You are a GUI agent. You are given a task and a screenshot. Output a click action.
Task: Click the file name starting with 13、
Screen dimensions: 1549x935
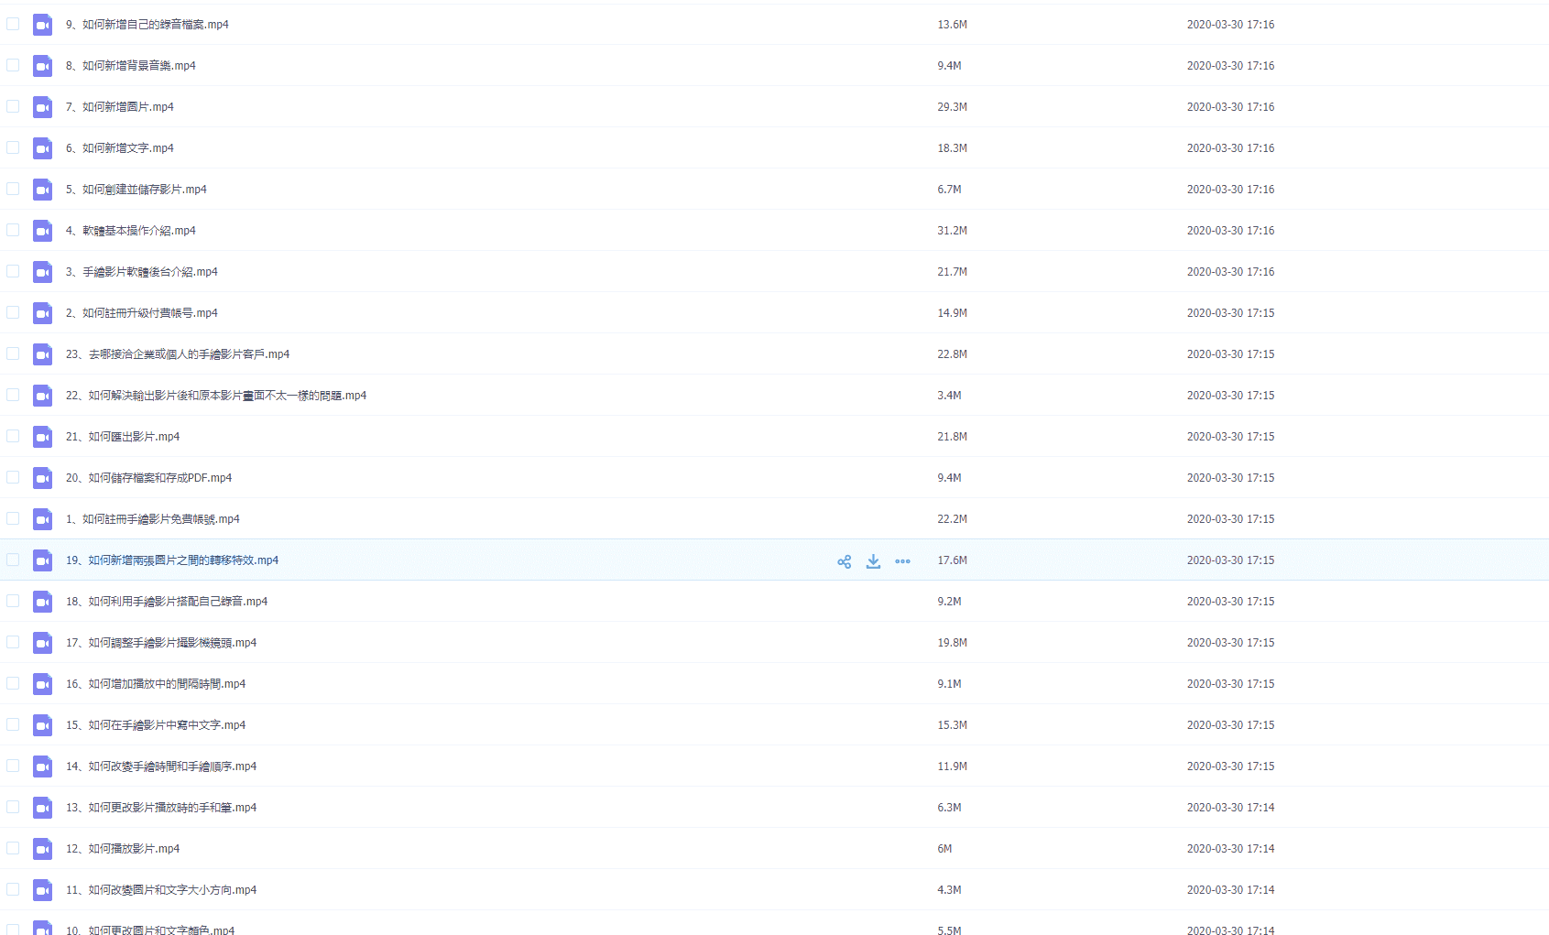coord(161,808)
